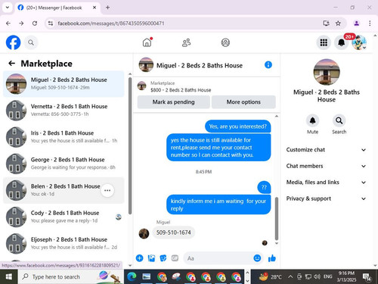Open the Groups icon in top navigation
This screenshot has height=284, width=378.
225,42
